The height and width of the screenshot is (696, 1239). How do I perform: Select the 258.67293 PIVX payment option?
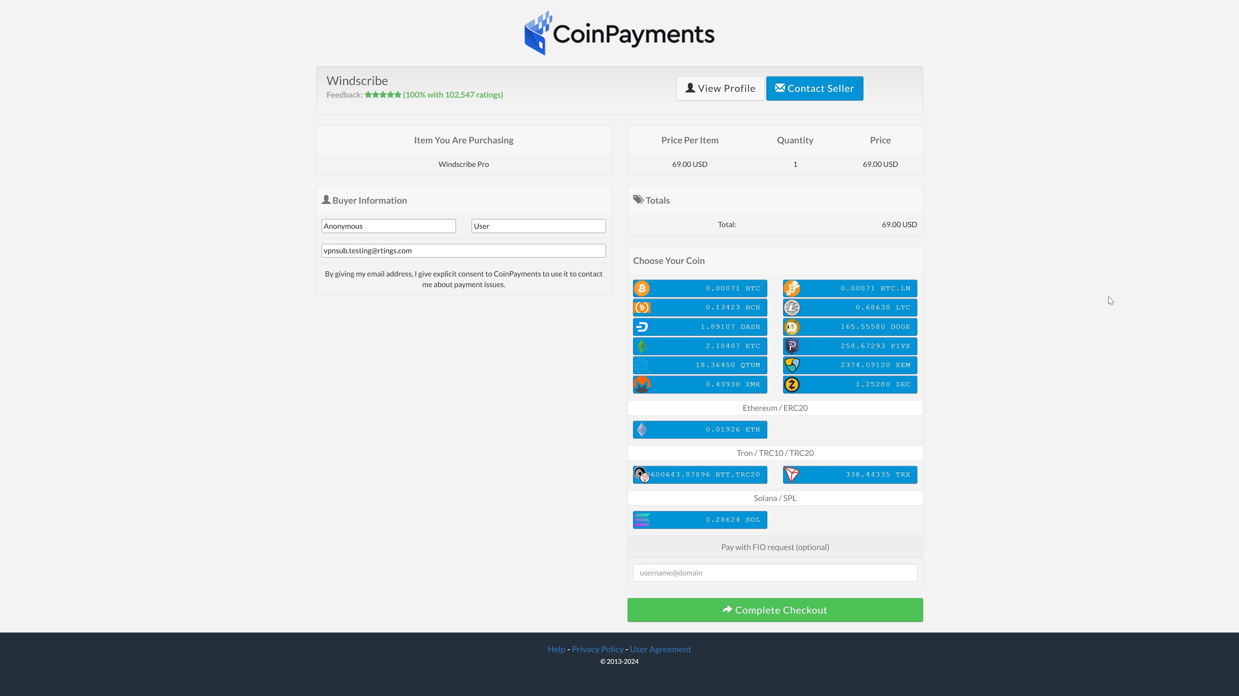point(850,346)
